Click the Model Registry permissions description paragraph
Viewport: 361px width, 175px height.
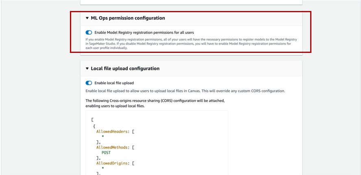click(x=191, y=44)
